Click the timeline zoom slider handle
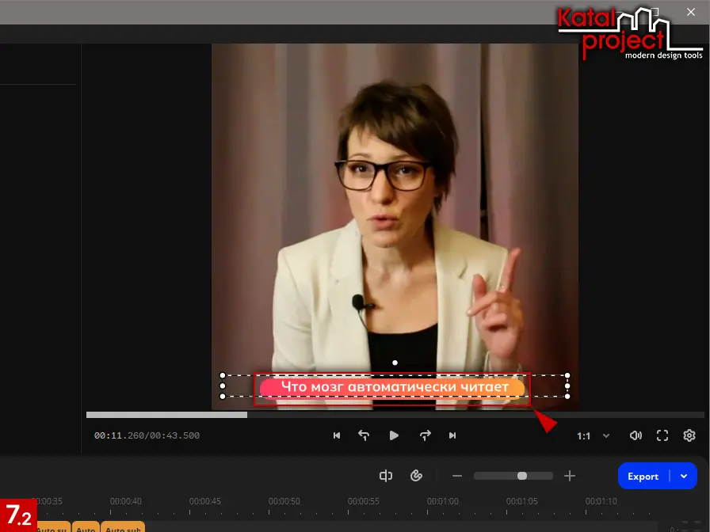The image size is (710, 532). pyautogui.click(x=521, y=476)
